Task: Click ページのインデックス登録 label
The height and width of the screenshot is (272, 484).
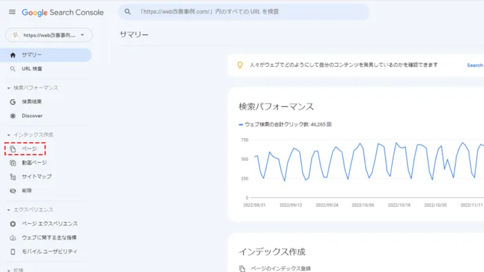Action: point(281,269)
